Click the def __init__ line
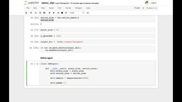This screenshot has height=102, width=182. (x=72, y=69)
